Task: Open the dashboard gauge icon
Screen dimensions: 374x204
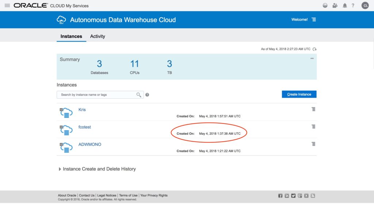Action: 325,5
